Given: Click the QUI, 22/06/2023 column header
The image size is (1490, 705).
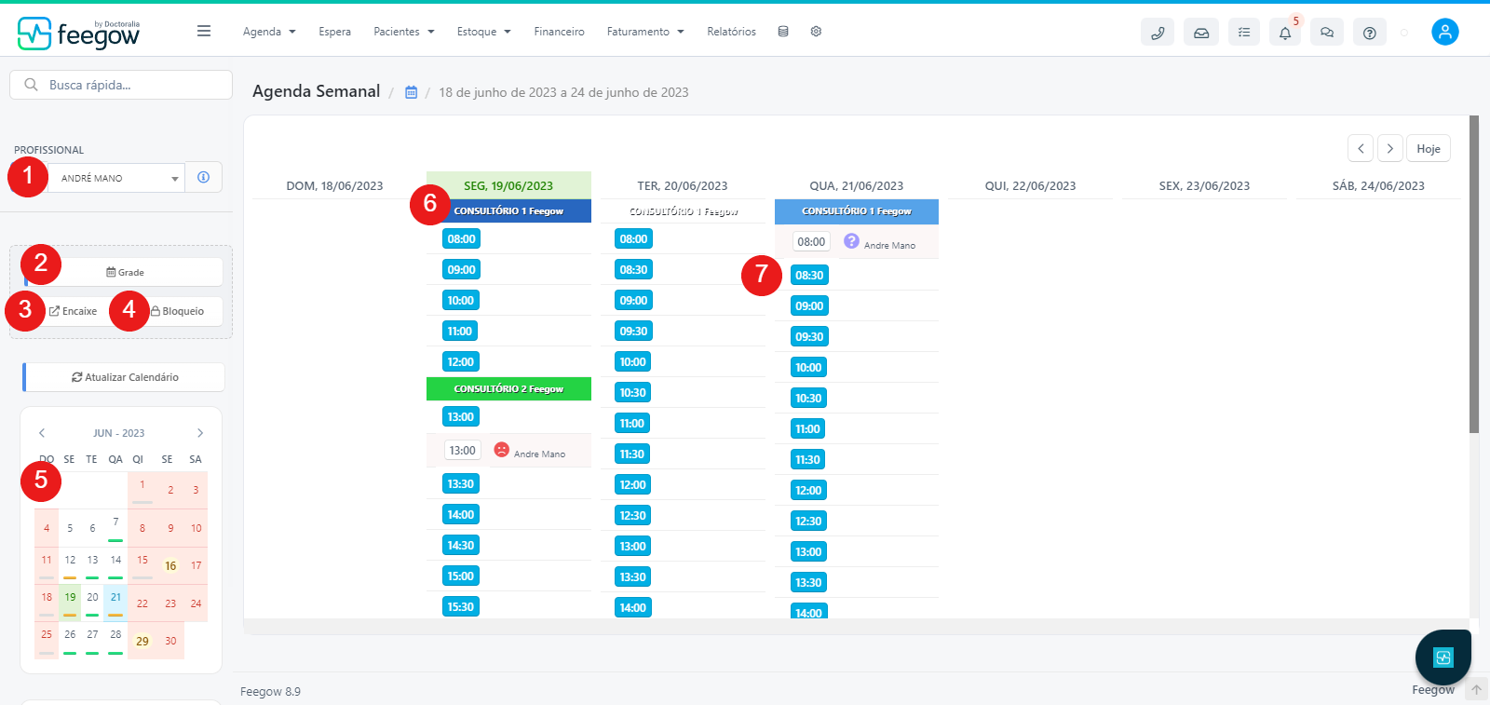Looking at the screenshot, I should tap(1030, 185).
